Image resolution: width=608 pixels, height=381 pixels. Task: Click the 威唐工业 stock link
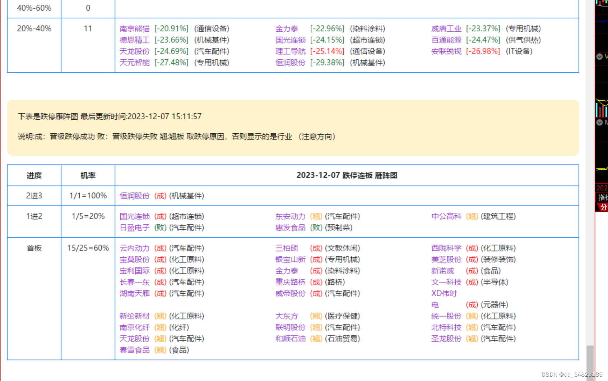[446, 29]
